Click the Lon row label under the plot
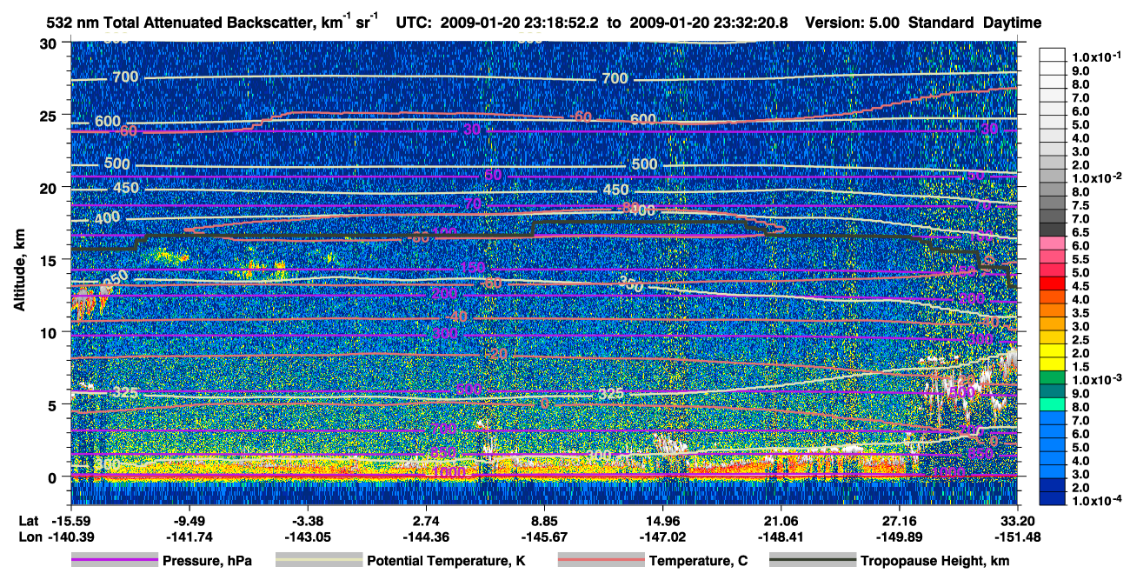 (29, 536)
